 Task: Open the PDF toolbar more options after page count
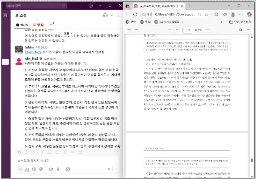[x=208, y=30]
